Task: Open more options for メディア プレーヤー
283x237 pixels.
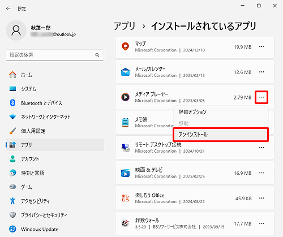Action: pyautogui.click(x=261, y=97)
